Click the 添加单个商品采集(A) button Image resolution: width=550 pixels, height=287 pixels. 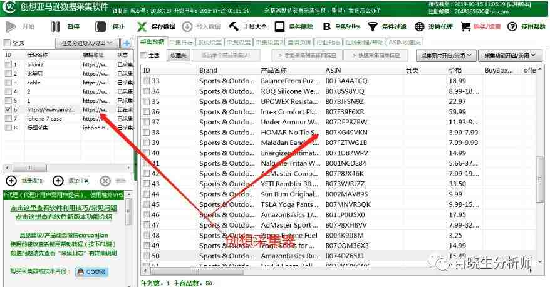226,55
